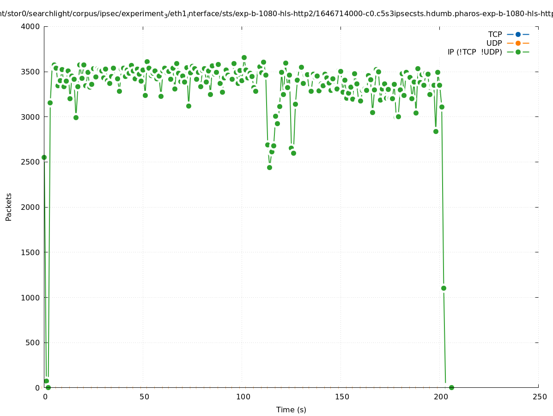553x416 pixels.
Task: Click the 2000 y-axis tick label
Action: click(30, 207)
